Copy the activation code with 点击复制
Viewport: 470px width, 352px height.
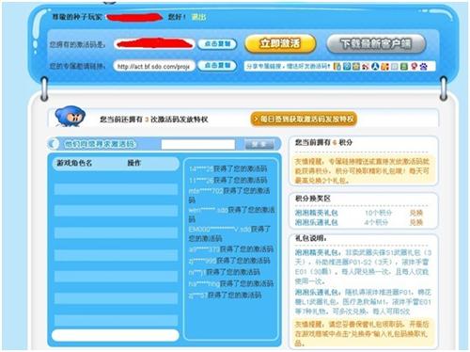click(x=217, y=44)
